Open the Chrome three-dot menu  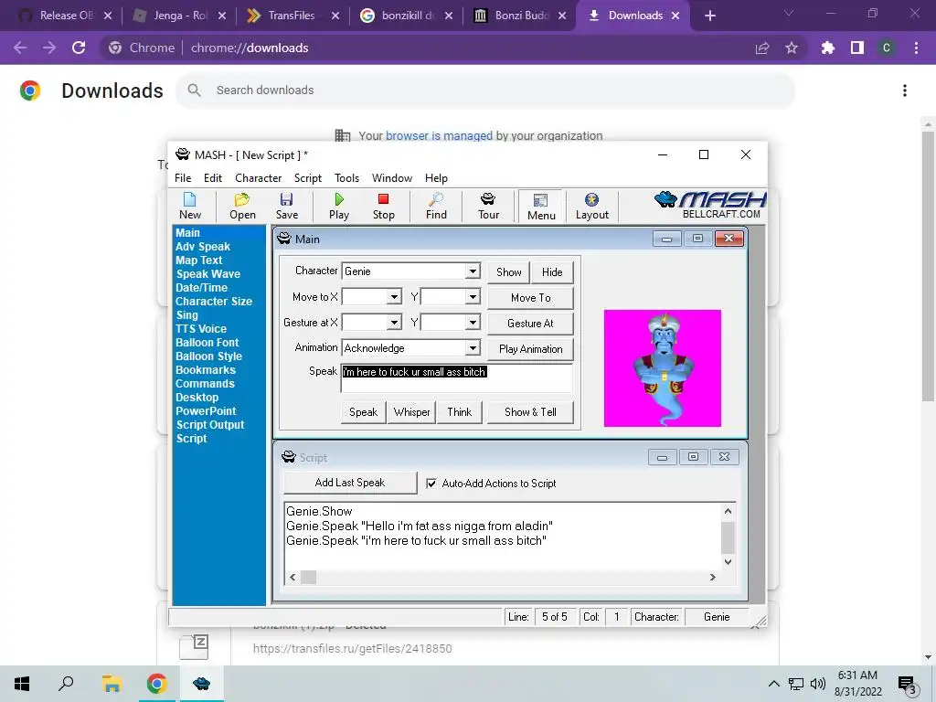916,48
